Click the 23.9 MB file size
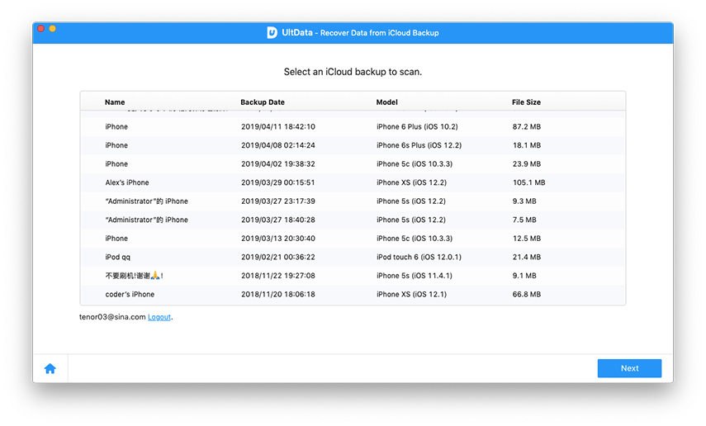 click(x=526, y=164)
